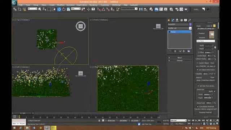Open the Create menu

click(52, 5)
